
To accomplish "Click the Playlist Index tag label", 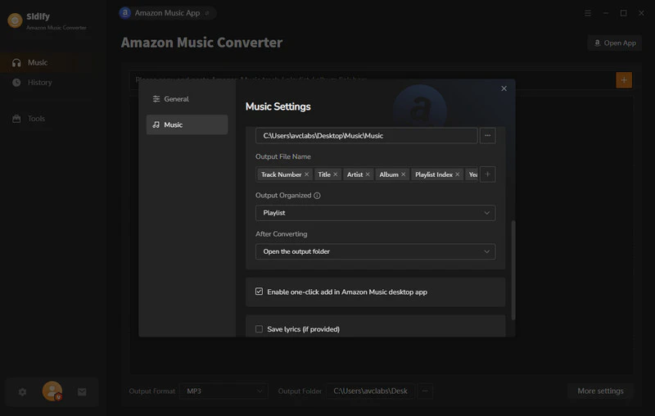I will (x=434, y=174).
